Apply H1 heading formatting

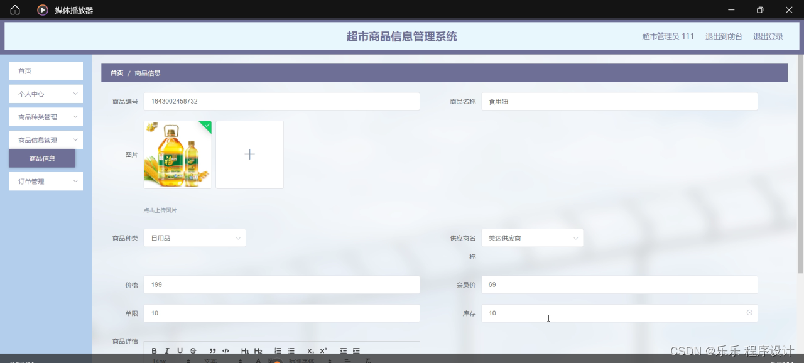click(x=246, y=350)
